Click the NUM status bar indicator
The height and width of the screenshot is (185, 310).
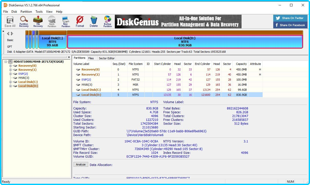(290, 182)
